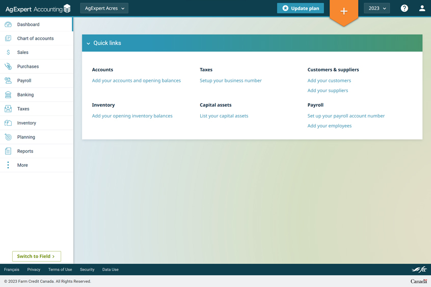The width and height of the screenshot is (431, 287).
Task: Click the Customers & suppliers heading
Action: tap(333, 70)
